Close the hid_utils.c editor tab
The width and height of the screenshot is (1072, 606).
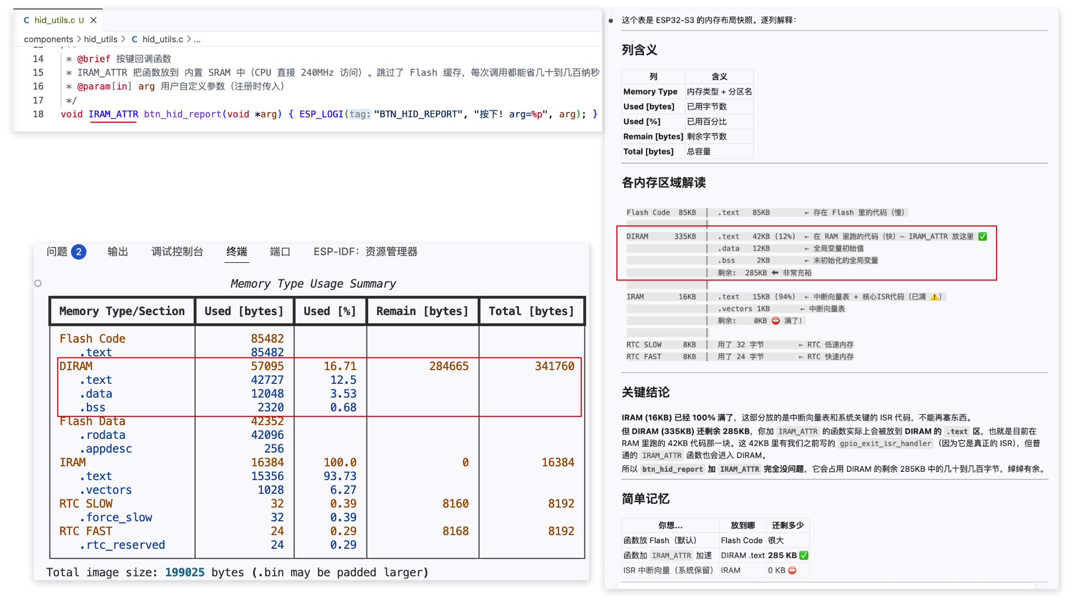(x=94, y=20)
